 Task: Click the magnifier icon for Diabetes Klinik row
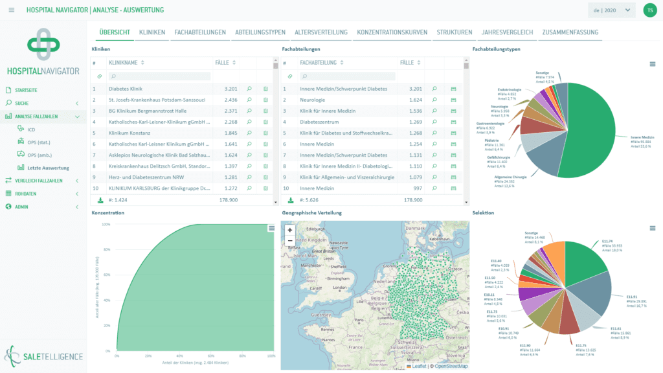[249, 89]
